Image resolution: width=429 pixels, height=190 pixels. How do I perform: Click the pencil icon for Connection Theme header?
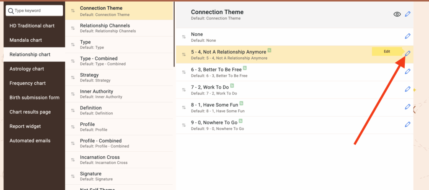coord(408,15)
